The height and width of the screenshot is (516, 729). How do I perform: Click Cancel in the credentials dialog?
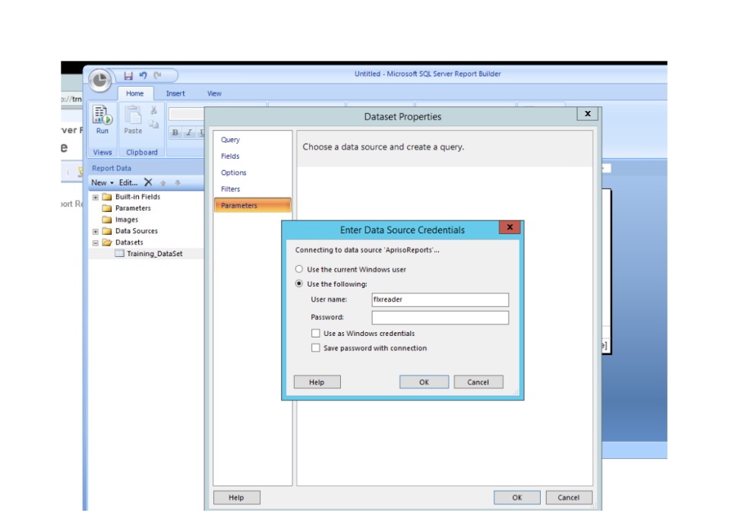pyautogui.click(x=478, y=382)
